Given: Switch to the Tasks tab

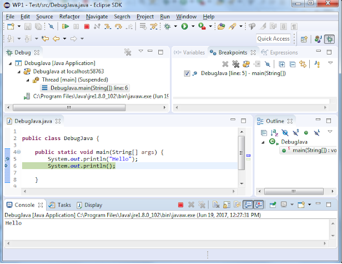Looking at the screenshot, I should point(60,205).
